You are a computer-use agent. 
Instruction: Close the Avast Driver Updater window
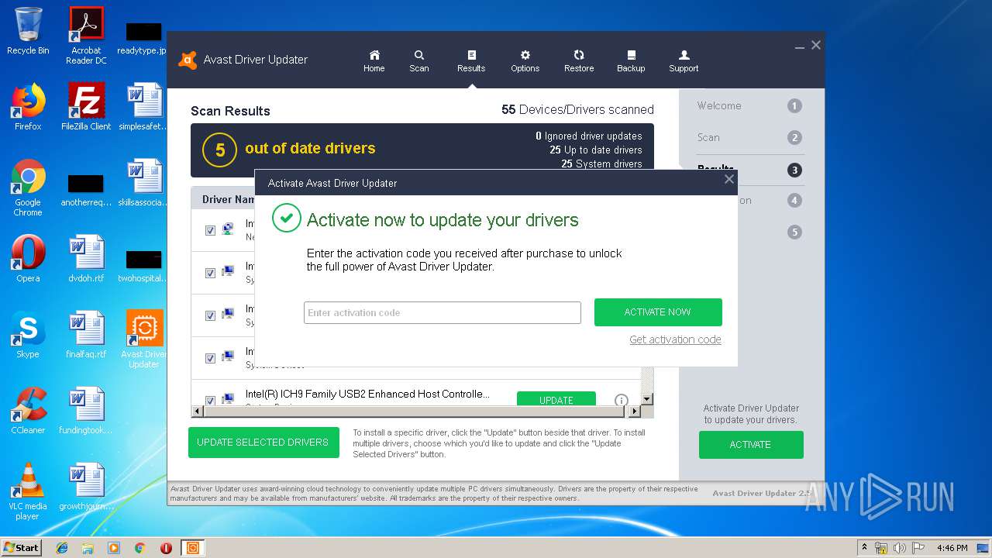click(816, 45)
